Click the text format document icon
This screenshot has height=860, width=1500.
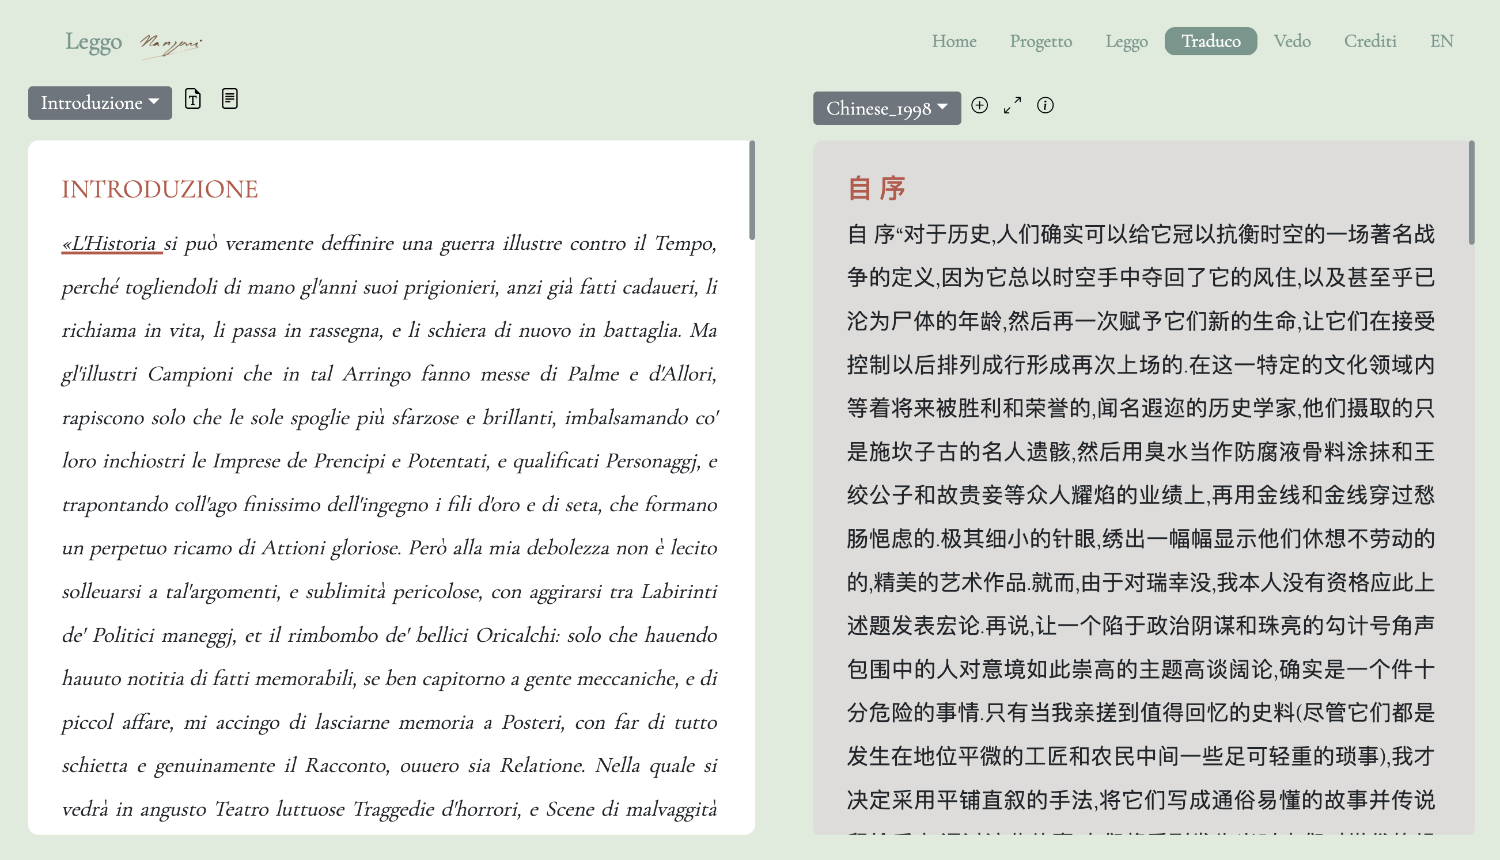click(x=192, y=98)
